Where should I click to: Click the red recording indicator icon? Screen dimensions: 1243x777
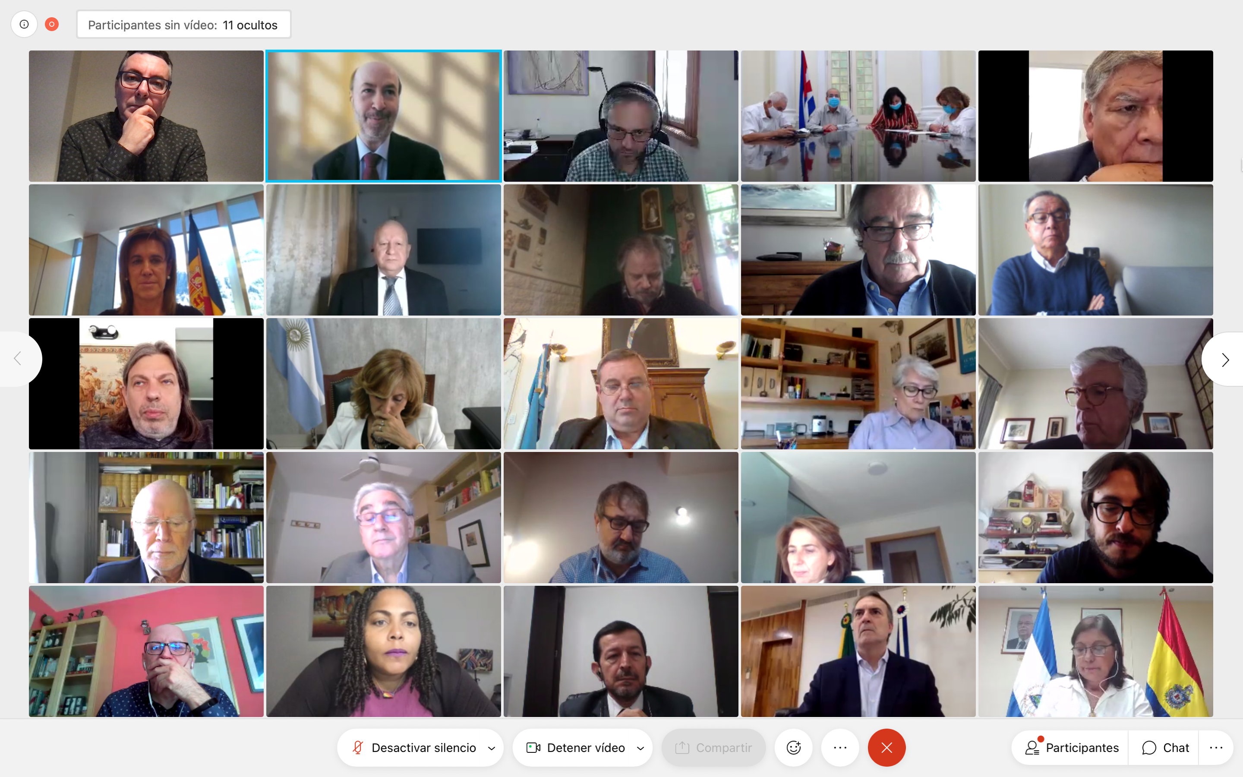click(52, 24)
